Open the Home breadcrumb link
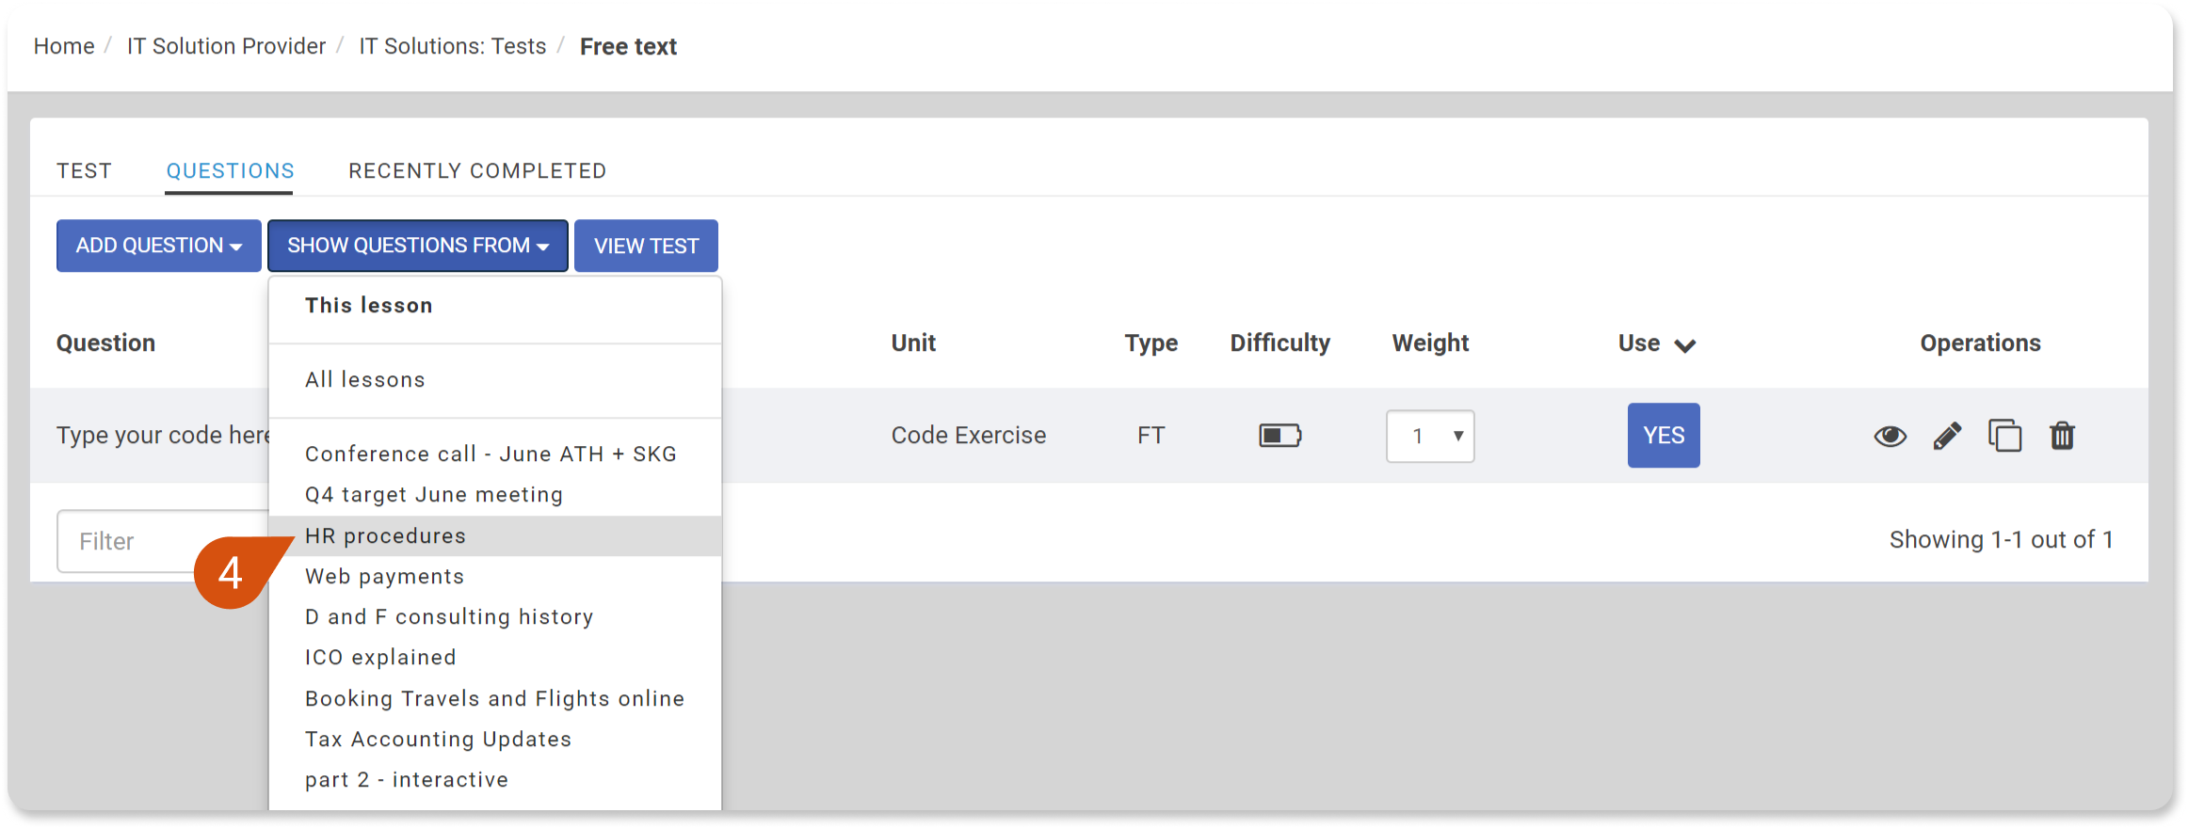2188x829 pixels. point(64,46)
